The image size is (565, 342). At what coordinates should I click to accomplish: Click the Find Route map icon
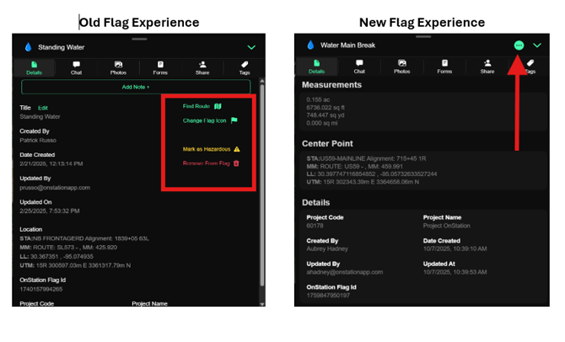[x=217, y=106]
